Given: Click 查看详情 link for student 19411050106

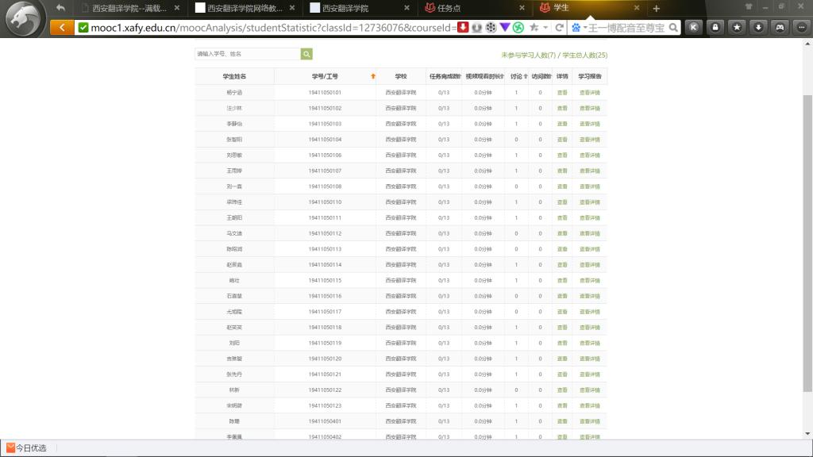Looking at the screenshot, I should [589, 156].
